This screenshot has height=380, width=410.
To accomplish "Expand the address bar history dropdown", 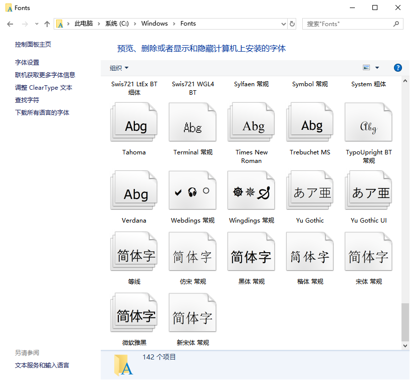I will click(282, 24).
